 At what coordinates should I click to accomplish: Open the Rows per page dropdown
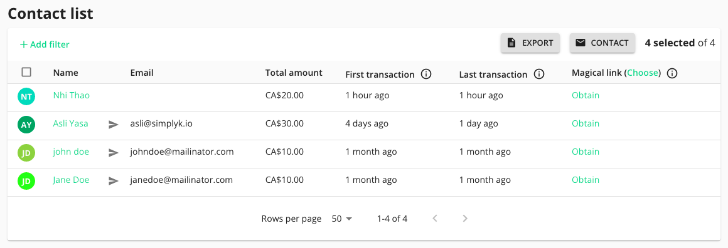[342, 219]
